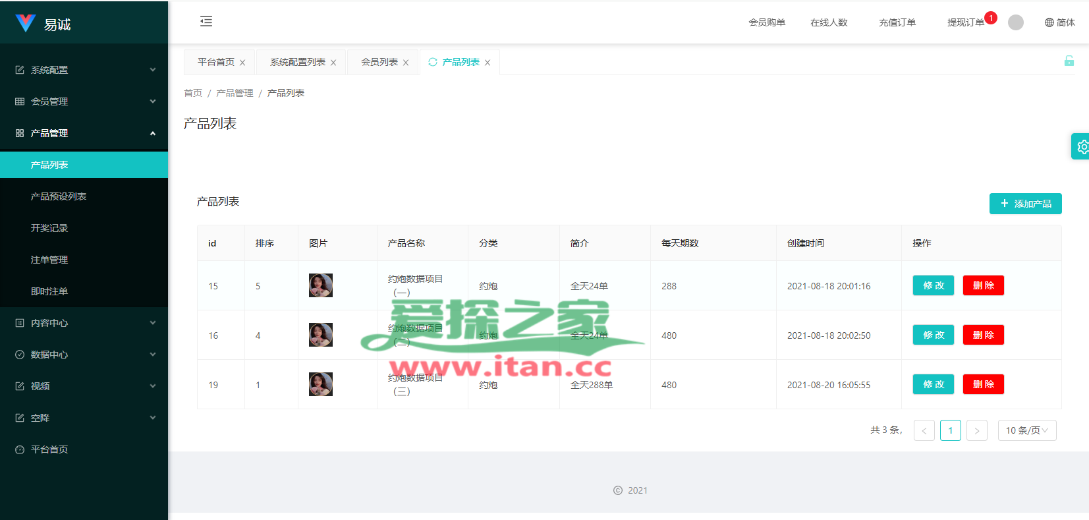Edit the product with id 15

pyautogui.click(x=933, y=285)
